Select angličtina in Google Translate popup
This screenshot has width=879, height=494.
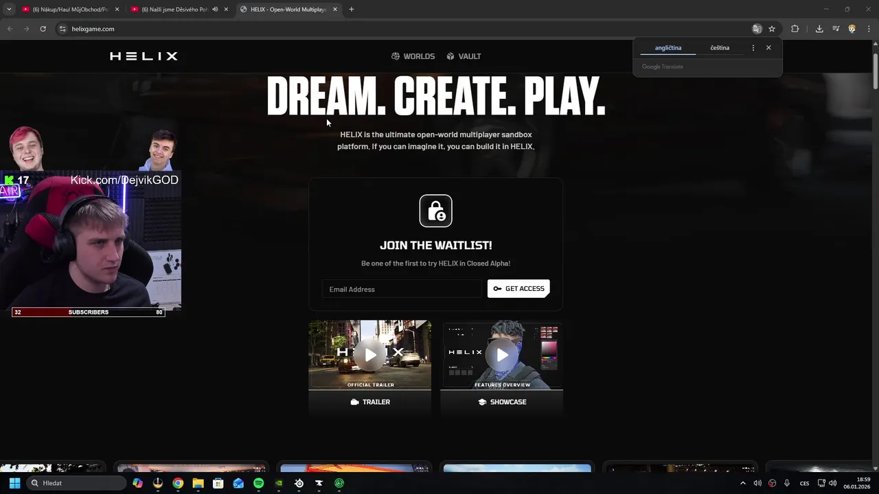pos(668,48)
